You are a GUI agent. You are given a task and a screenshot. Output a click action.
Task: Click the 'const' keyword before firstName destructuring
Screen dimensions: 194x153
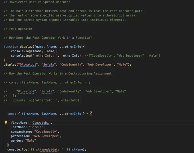pyautogui.click(x=12, y=114)
